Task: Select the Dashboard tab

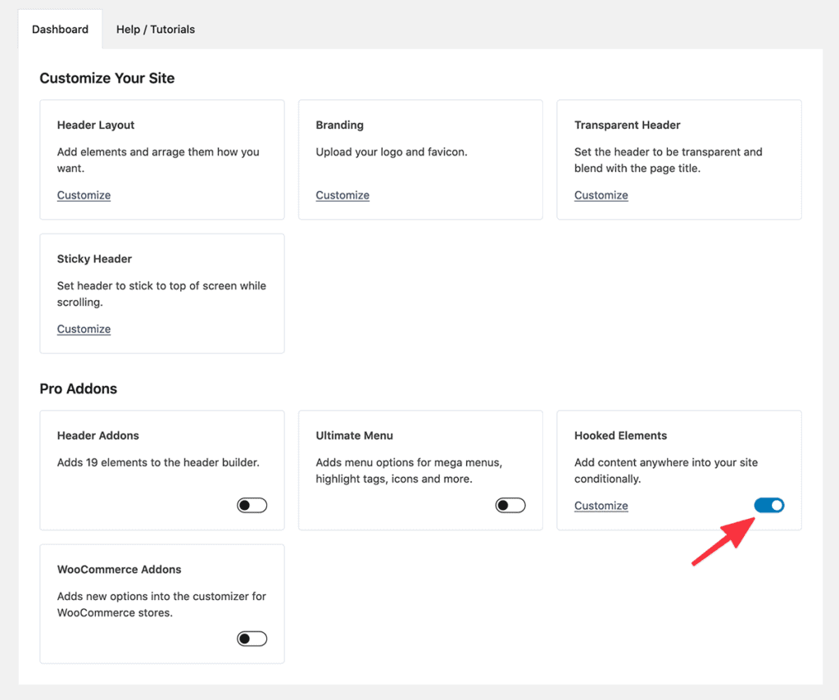Action: (59, 29)
